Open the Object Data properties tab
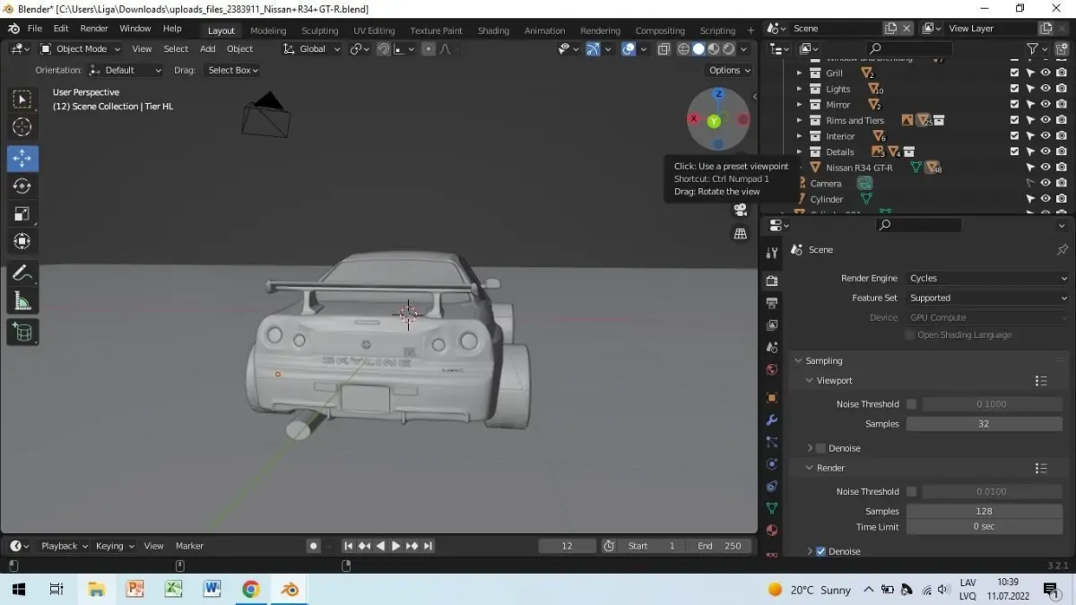The image size is (1076, 605). (x=771, y=508)
